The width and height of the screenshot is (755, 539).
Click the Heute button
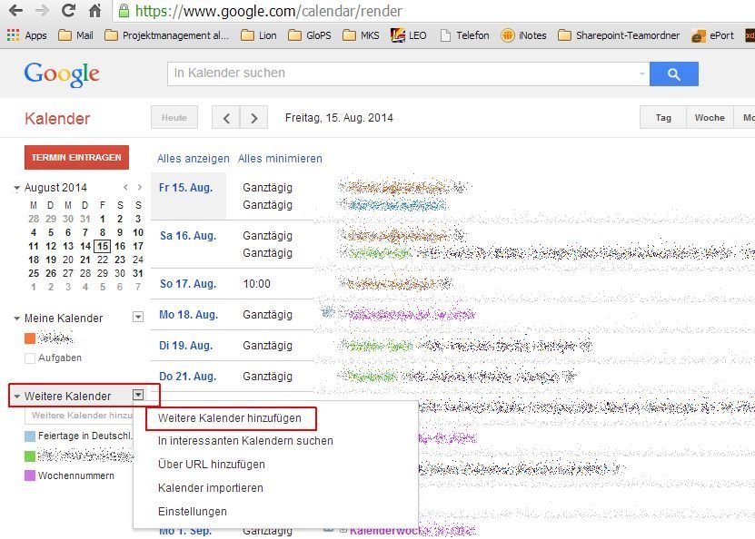click(x=174, y=118)
